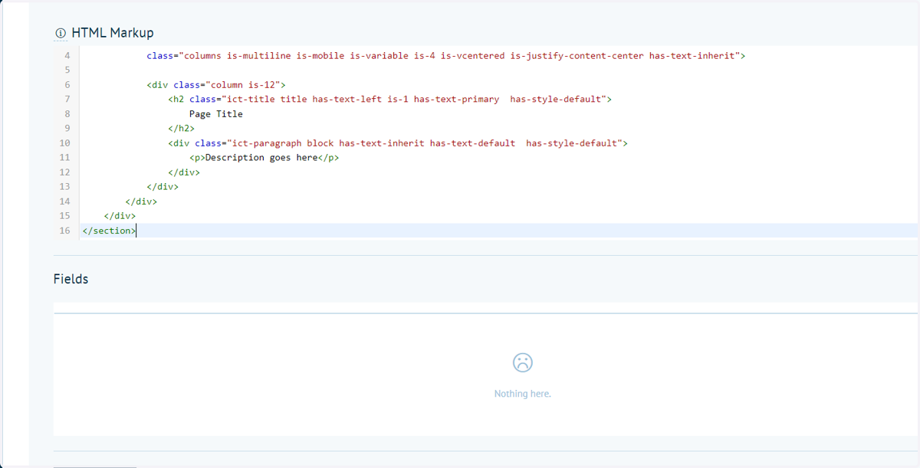The width and height of the screenshot is (920, 468).
Task: Click the sad face icon in Fields
Action: [522, 362]
